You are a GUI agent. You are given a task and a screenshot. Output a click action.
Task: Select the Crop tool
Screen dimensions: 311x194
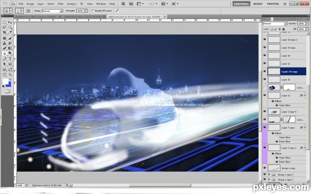(x=5, y=32)
